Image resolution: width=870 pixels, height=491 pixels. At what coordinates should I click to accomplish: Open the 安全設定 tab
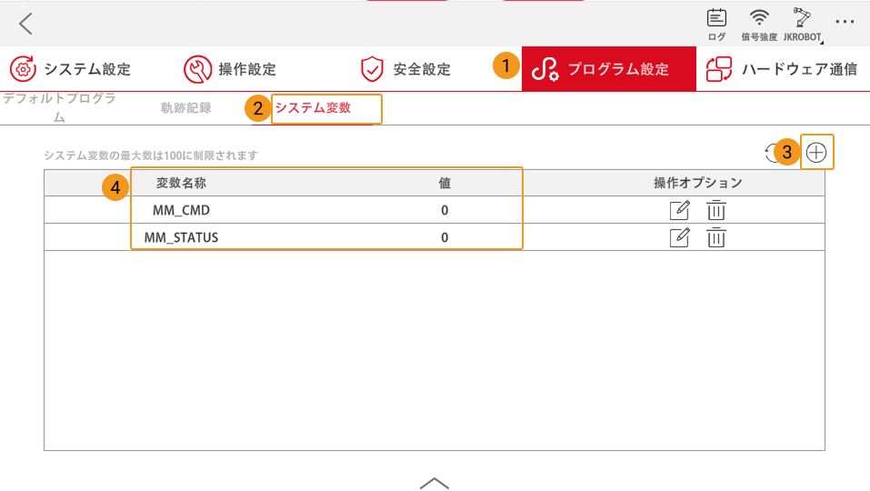405,69
